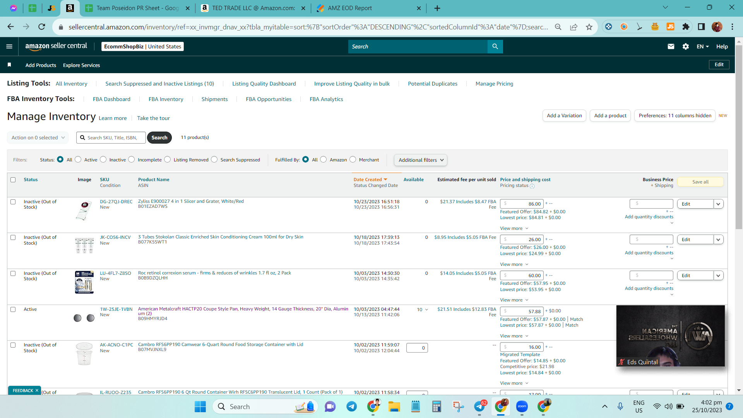Viewport: 743px width, 418px height.
Task: Check the box for SKU 1W-25JE-1VBN row
Action: (13, 309)
